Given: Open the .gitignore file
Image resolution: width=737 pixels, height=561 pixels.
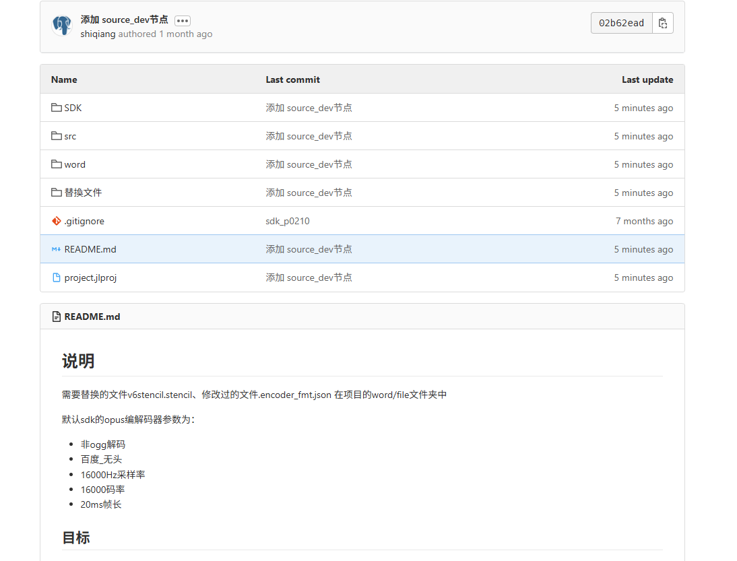Looking at the screenshot, I should pyautogui.click(x=84, y=222).
